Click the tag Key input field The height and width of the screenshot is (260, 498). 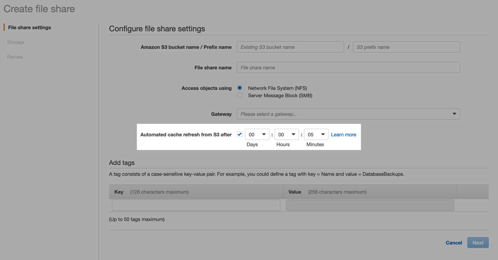point(195,205)
